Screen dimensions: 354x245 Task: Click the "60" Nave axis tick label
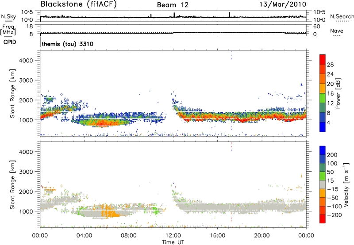(x=316, y=27)
